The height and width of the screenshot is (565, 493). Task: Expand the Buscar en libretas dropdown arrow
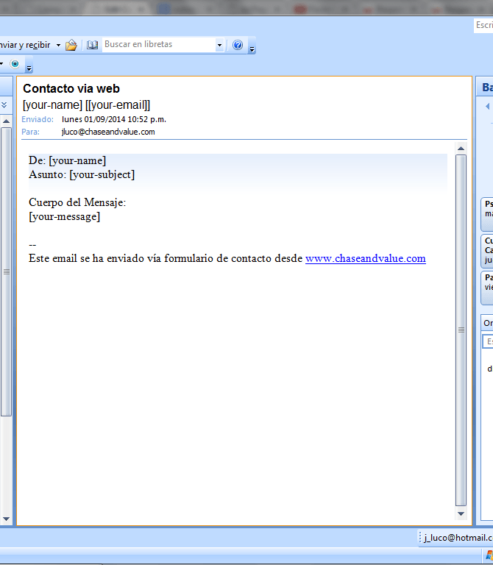tap(219, 45)
